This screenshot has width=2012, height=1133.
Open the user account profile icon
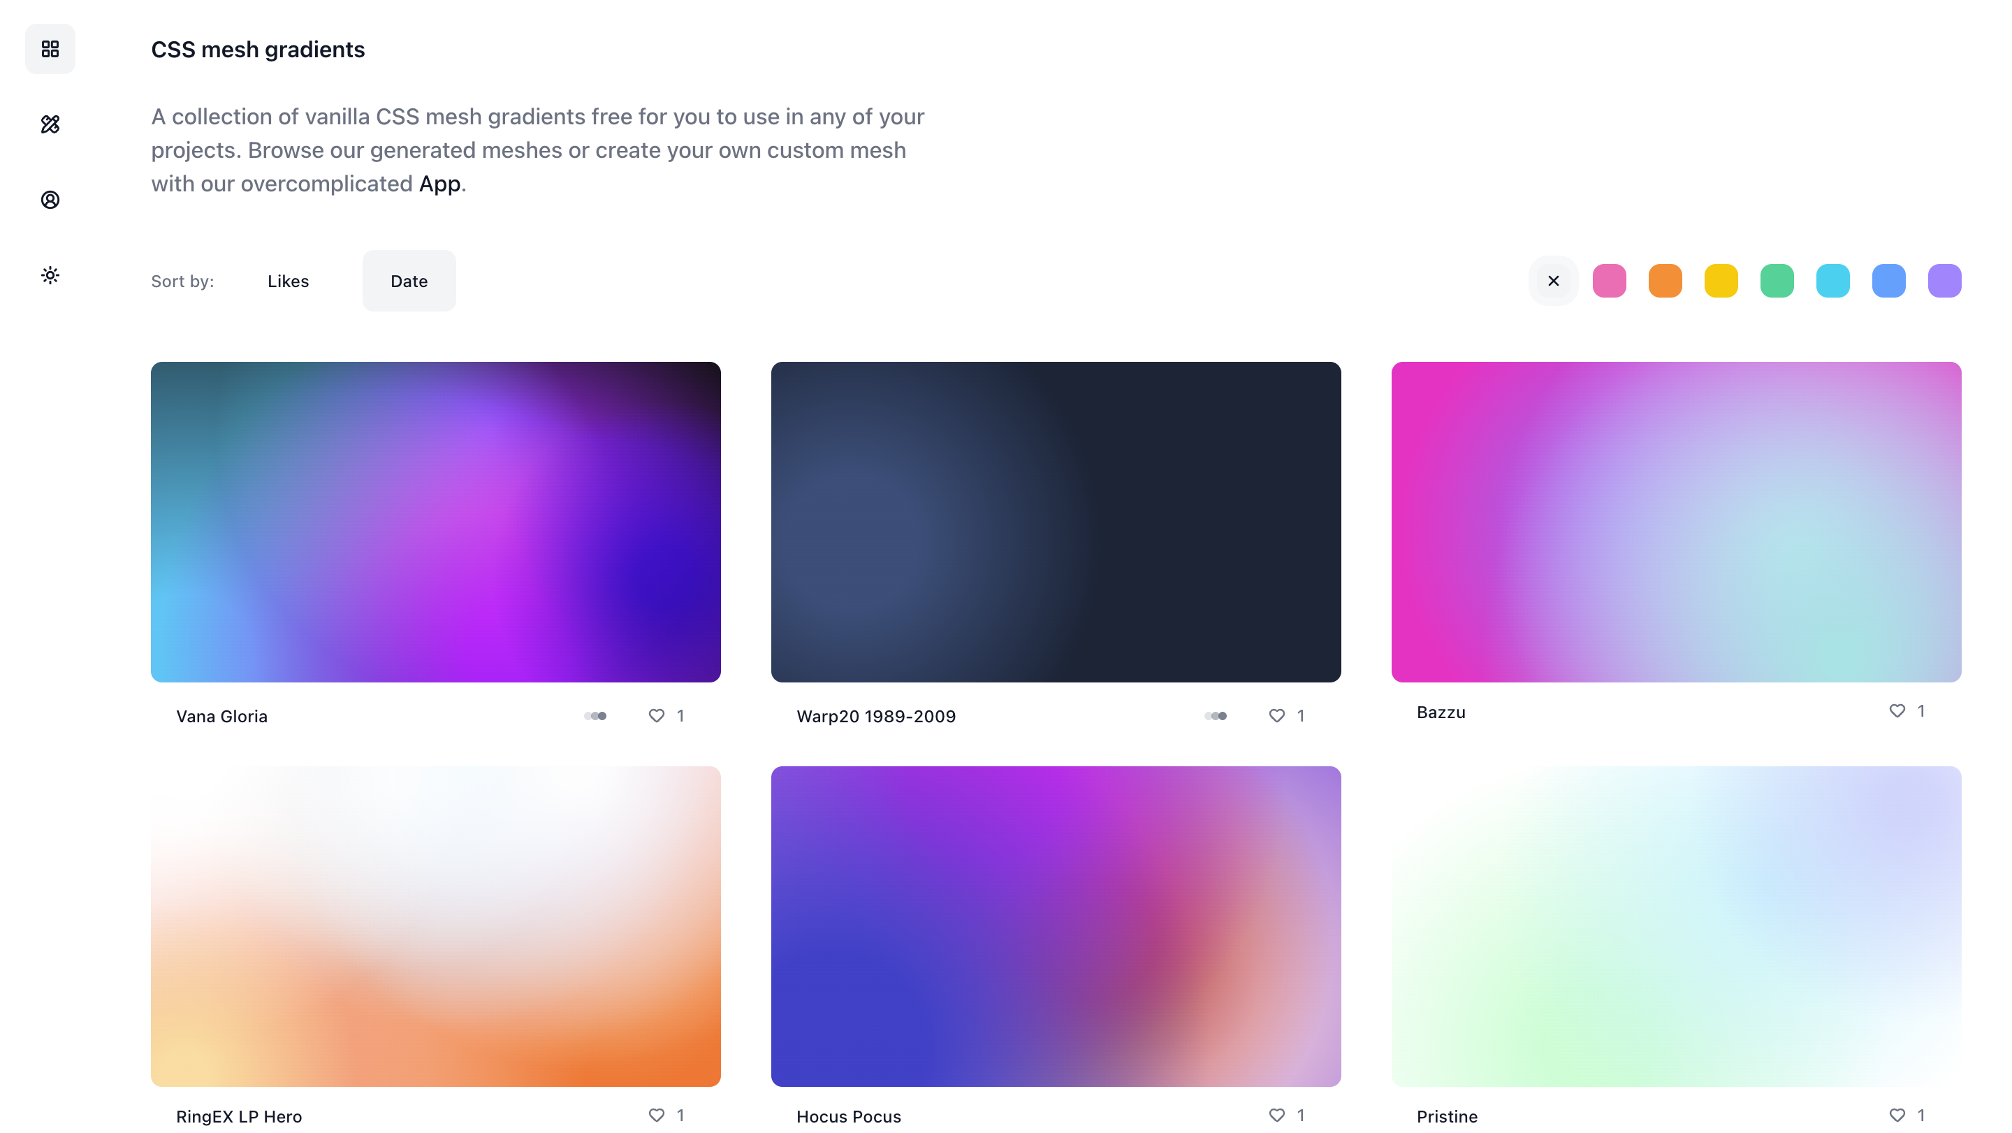point(50,200)
